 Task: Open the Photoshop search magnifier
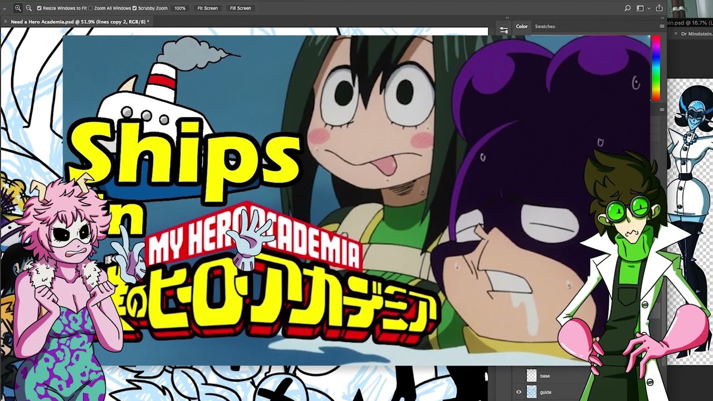tap(627, 8)
